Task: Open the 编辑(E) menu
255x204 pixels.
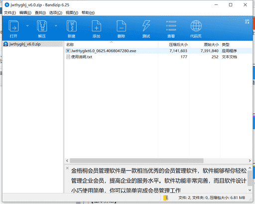Action: pos(25,12)
